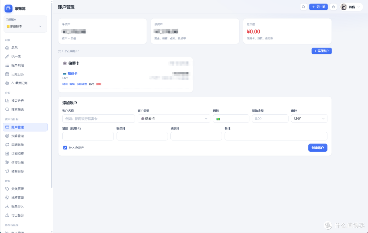
Task: Click the 还款日 input field
Action: click(196, 136)
